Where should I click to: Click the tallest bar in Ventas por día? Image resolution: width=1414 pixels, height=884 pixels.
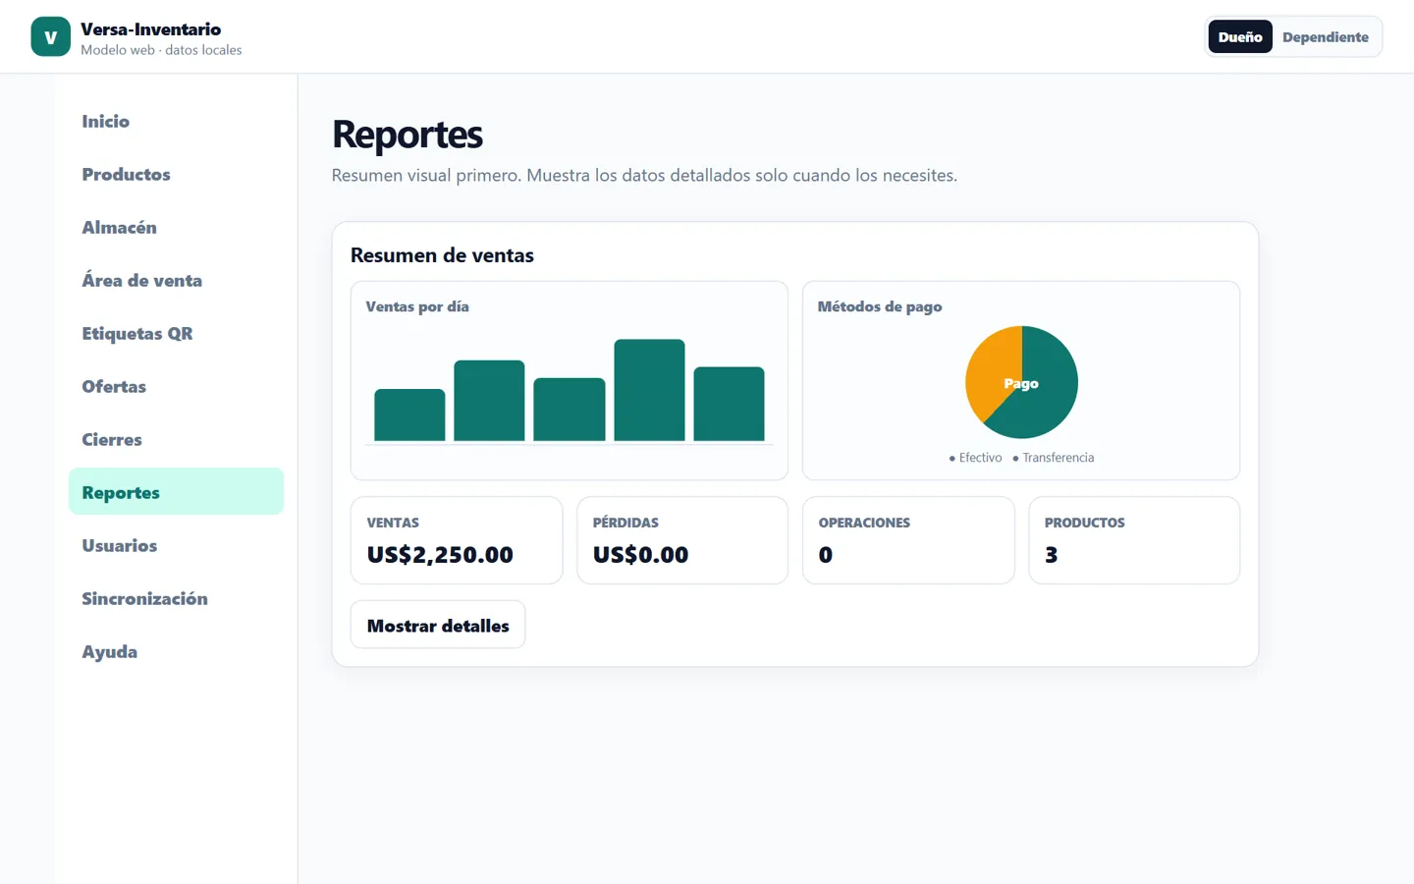[649, 390]
